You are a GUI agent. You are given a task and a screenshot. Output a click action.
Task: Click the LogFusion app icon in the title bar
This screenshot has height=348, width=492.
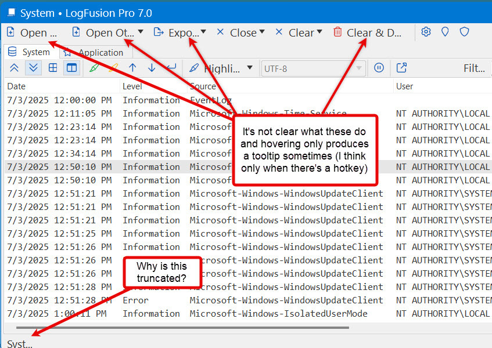click(x=12, y=12)
